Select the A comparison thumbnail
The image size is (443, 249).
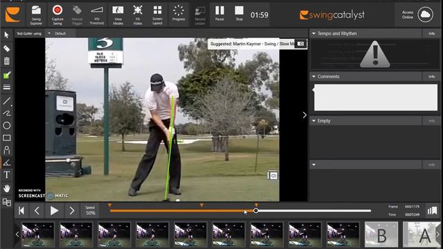421,234
